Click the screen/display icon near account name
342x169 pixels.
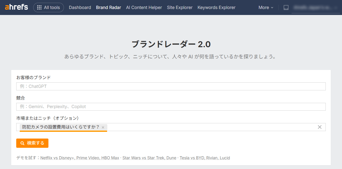click(x=286, y=7)
